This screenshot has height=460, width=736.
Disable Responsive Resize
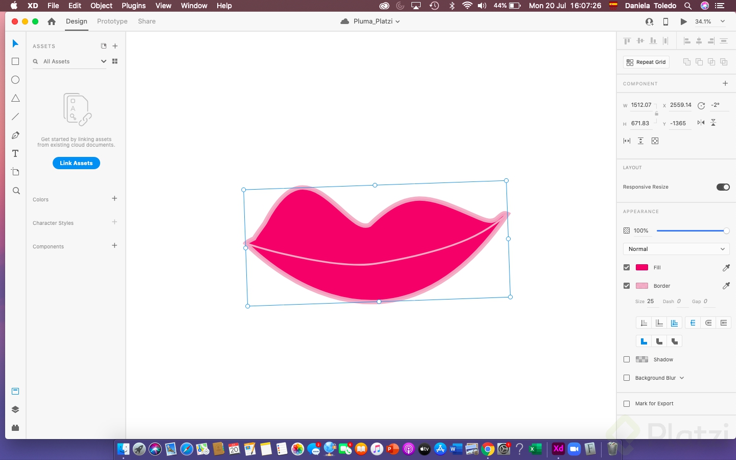723,187
